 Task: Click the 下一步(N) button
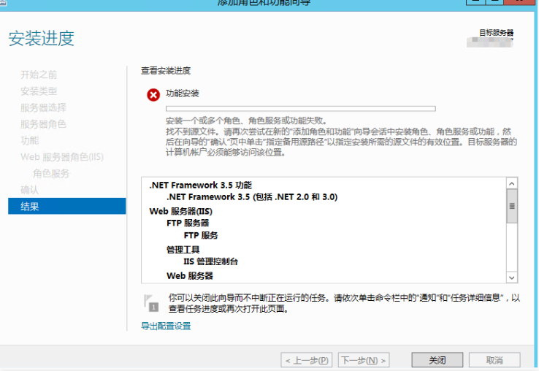(364, 360)
